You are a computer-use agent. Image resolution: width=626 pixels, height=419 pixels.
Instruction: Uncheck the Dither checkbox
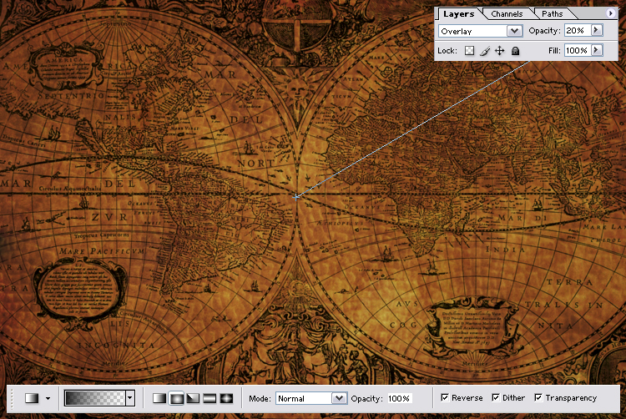[x=497, y=397]
